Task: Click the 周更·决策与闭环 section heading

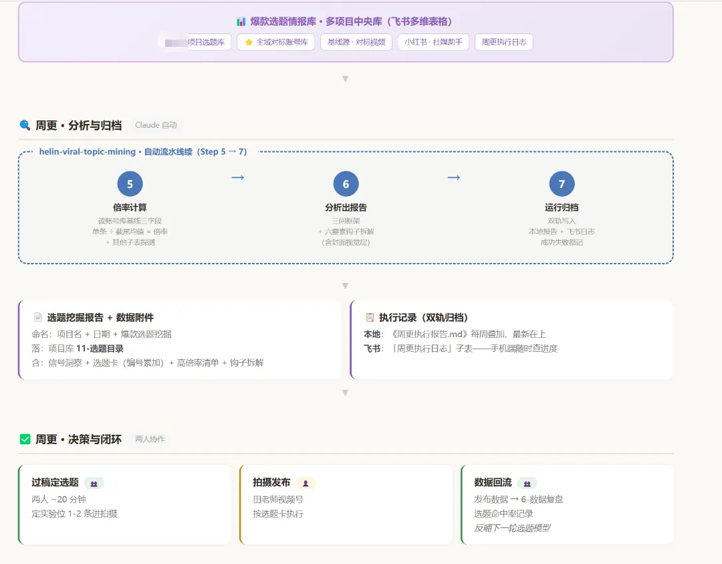Action: [78, 440]
